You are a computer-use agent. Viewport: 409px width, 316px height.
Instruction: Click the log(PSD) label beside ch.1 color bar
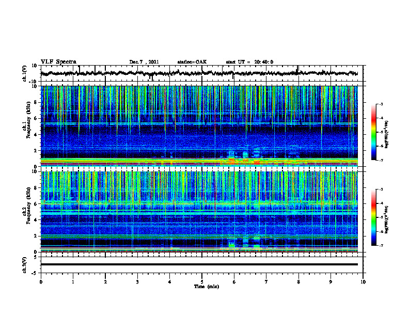point(386,135)
